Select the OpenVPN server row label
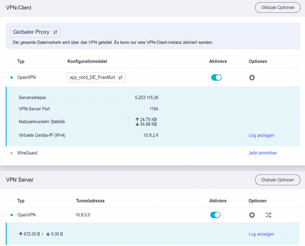 click(x=26, y=215)
